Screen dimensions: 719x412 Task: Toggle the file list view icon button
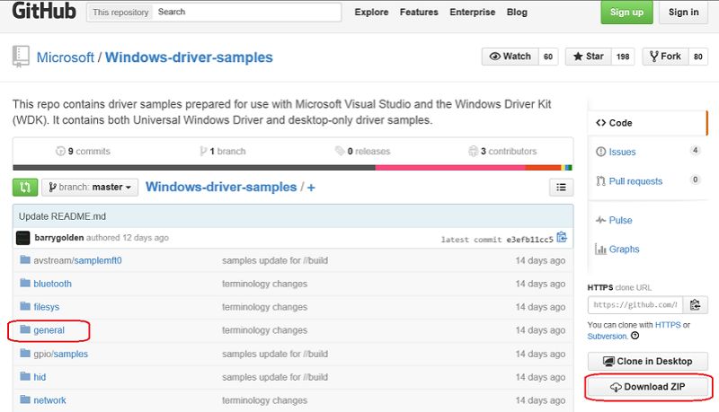click(561, 188)
